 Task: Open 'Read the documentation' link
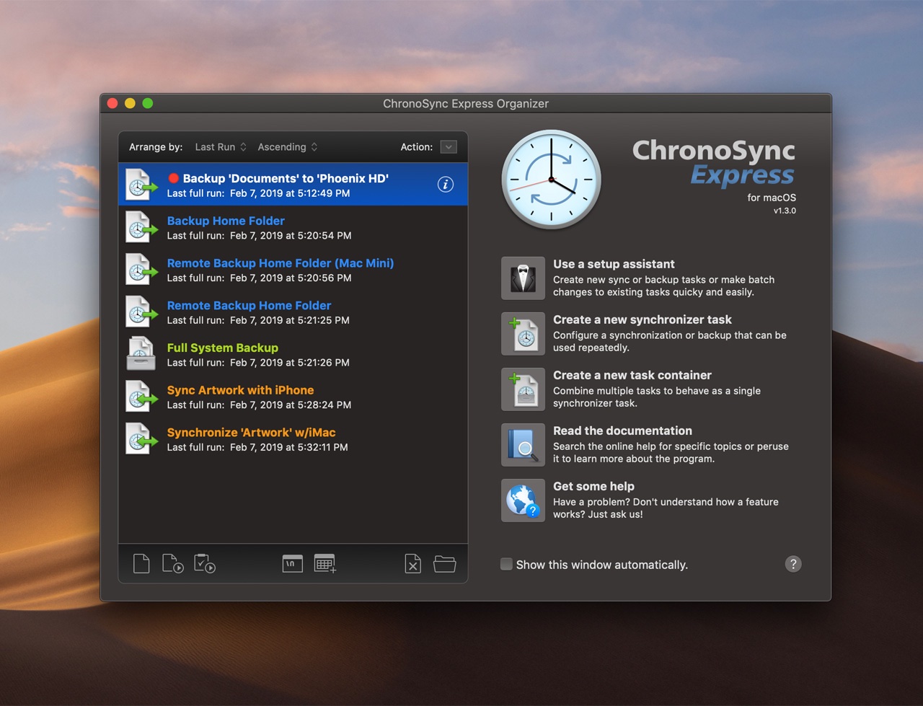click(x=622, y=431)
